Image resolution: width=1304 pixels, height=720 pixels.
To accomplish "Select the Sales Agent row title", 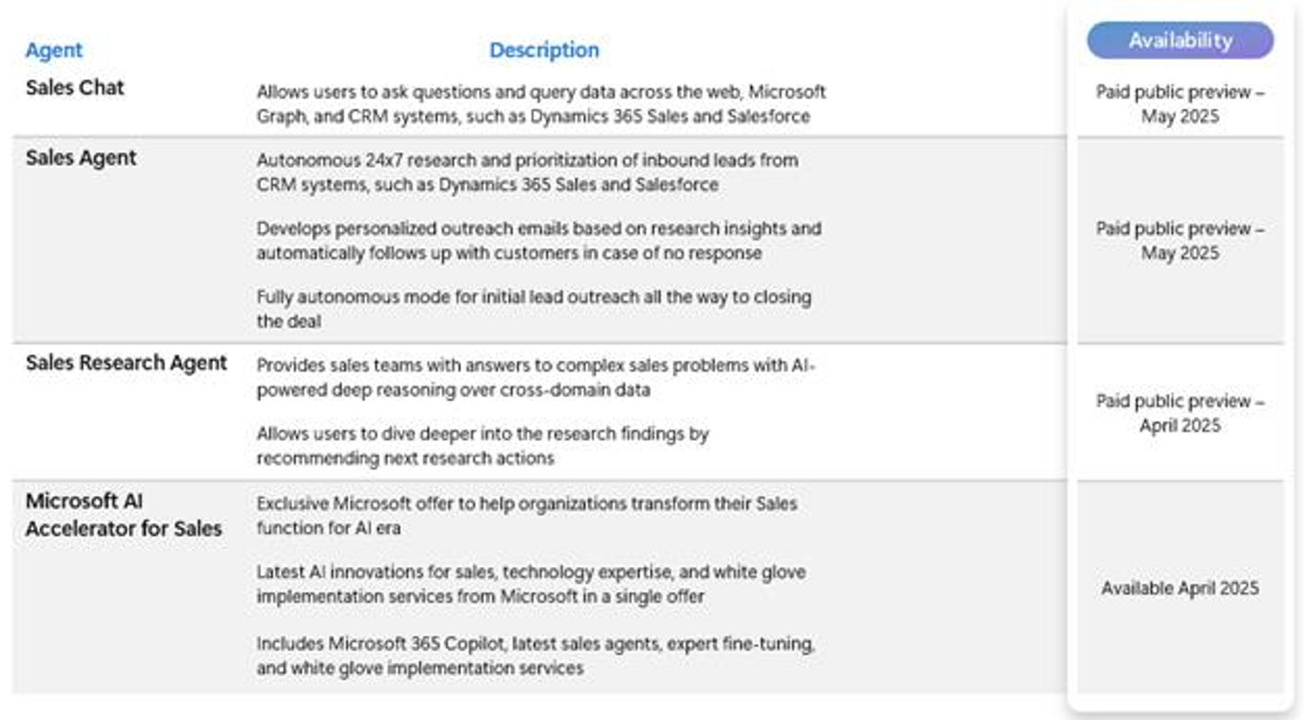I will 81,158.
